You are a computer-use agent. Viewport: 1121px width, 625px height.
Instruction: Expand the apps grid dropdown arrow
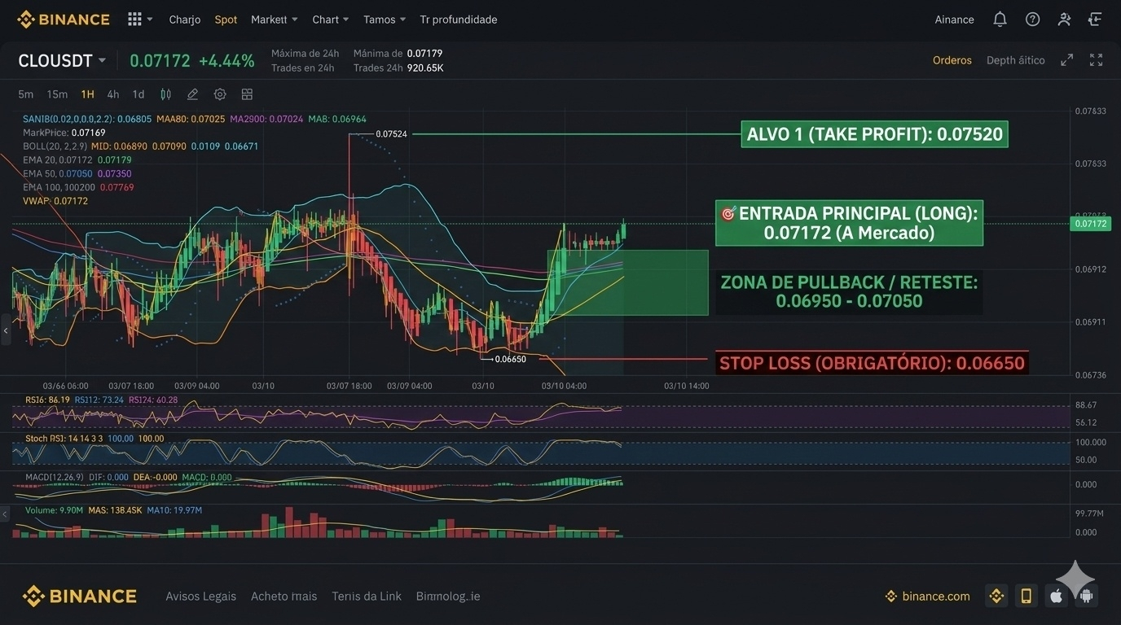click(150, 20)
